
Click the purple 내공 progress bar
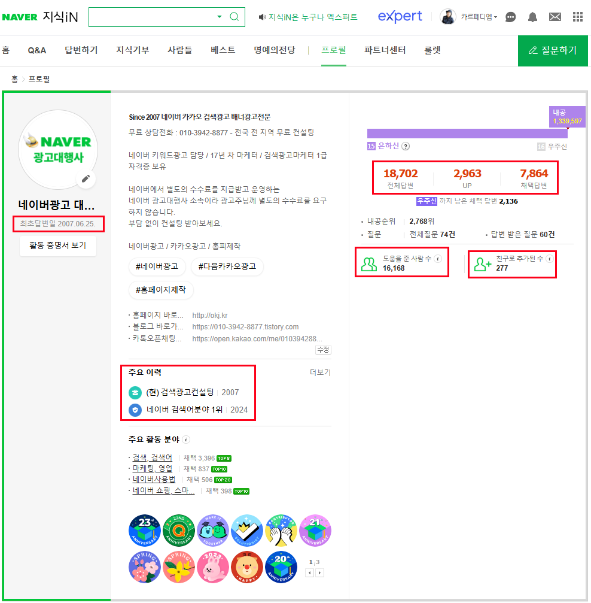pos(467,134)
